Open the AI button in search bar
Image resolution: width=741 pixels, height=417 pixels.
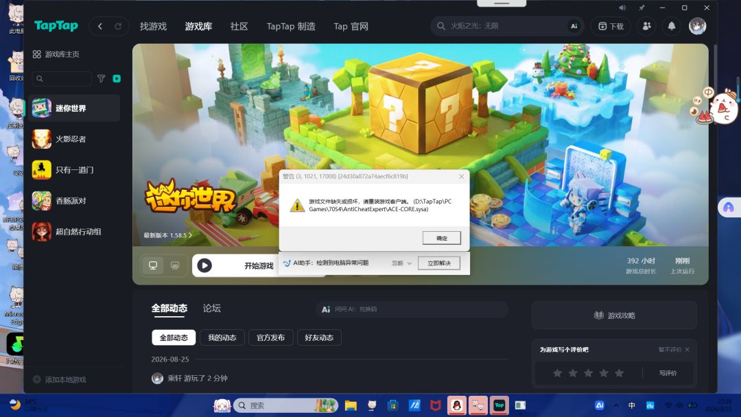coord(574,27)
